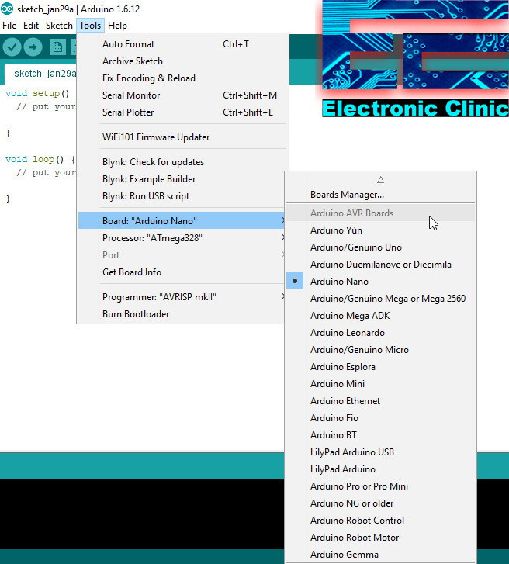Click Blynk: Example Builder
This screenshot has width=509, height=564.
click(x=182, y=179)
